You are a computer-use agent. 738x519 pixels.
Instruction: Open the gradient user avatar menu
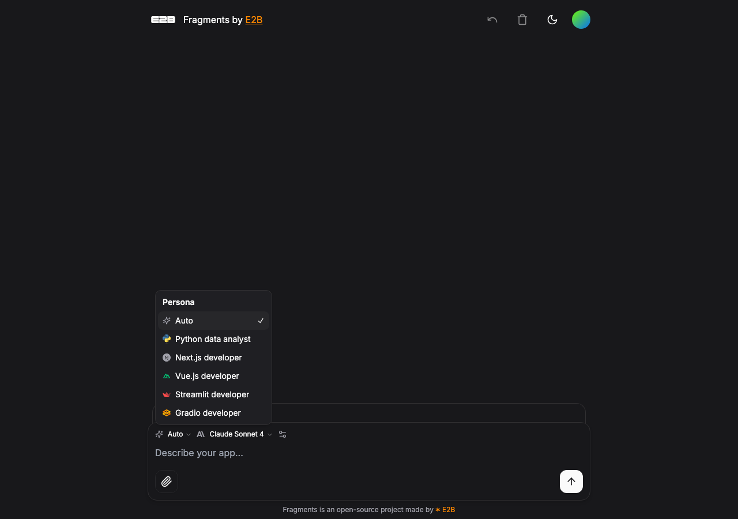(x=581, y=20)
